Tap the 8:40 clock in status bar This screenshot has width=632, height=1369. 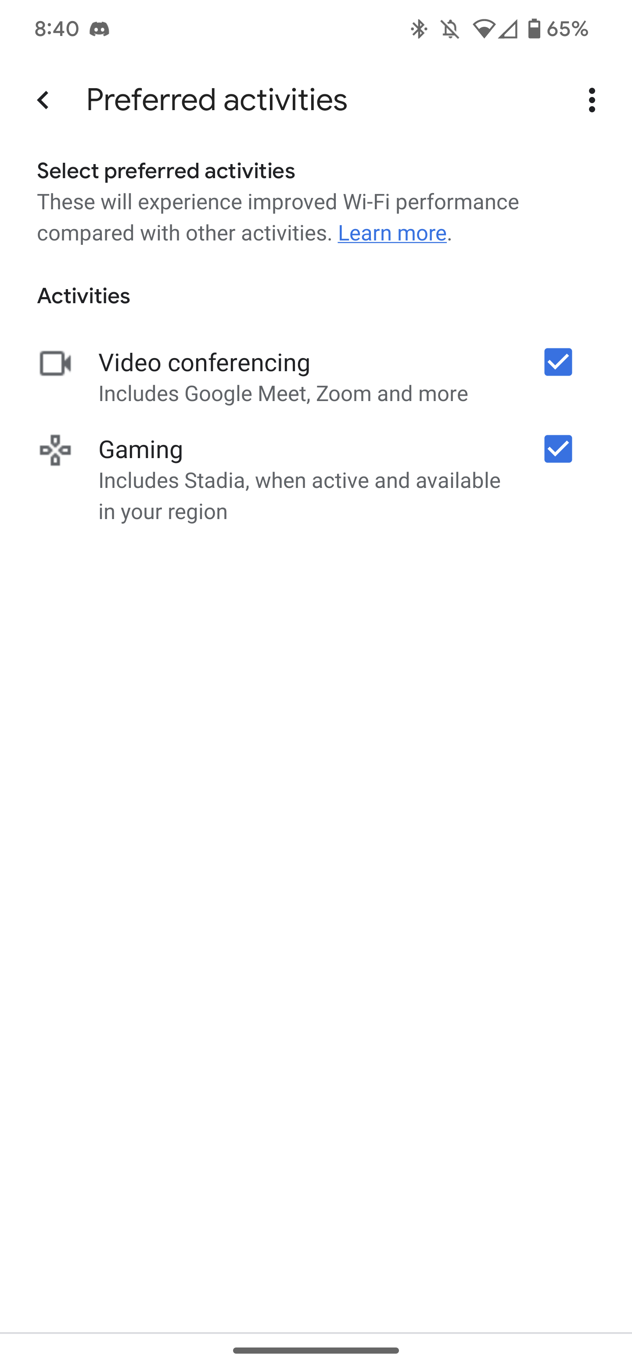pos(57,29)
